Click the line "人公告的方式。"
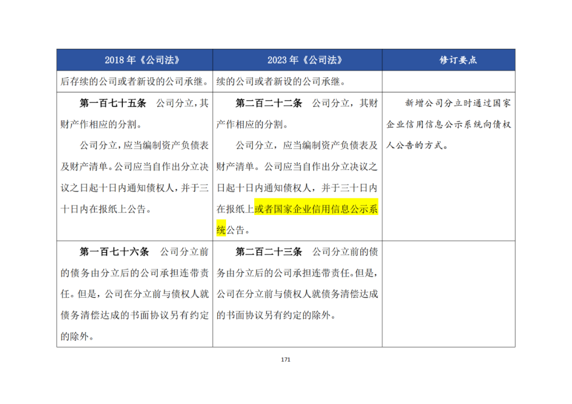The width and height of the screenshot is (572, 404). click(417, 146)
